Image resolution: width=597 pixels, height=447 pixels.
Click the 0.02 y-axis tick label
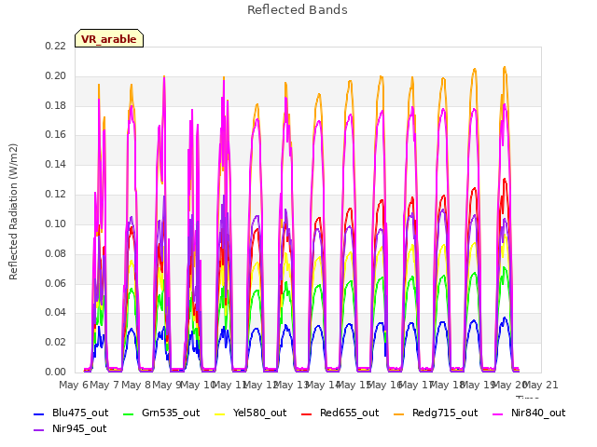tap(56, 342)
